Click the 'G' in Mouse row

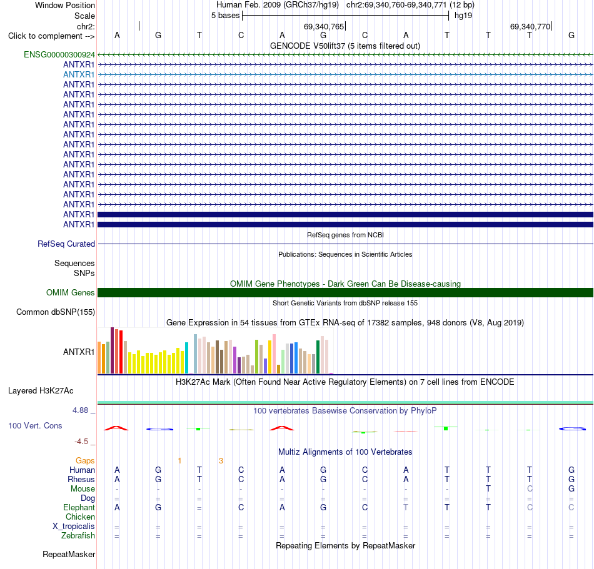(571, 489)
